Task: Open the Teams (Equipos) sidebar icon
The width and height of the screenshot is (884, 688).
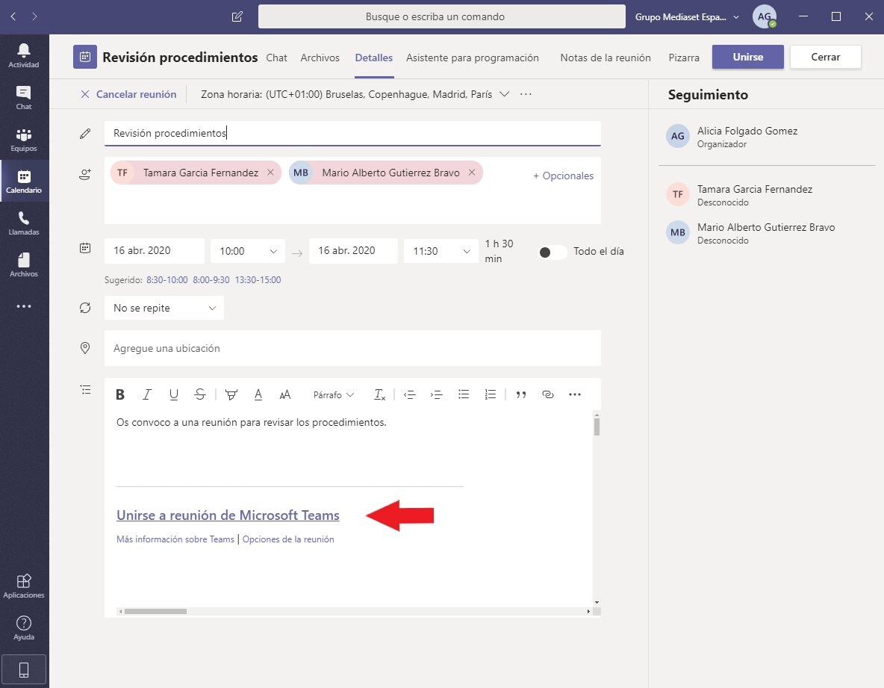Action: [x=24, y=139]
